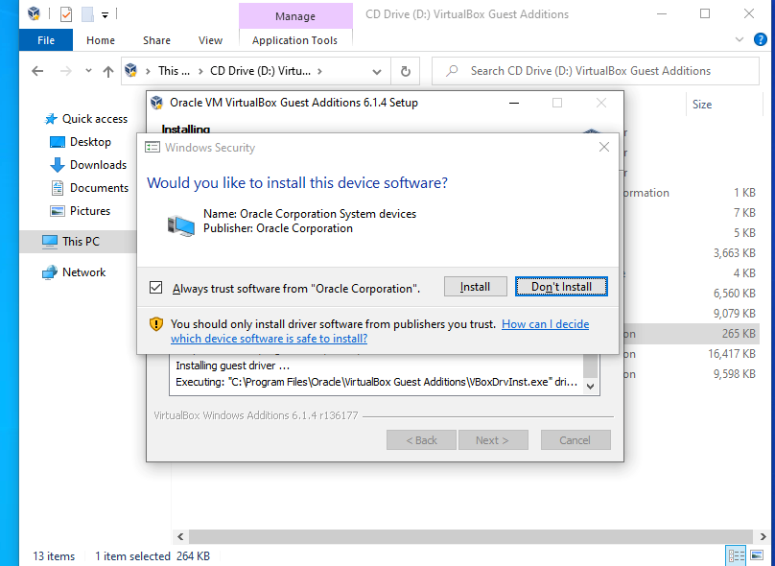Click the CD Drive (D:) breadcrumb segment
The image size is (775, 566).
[x=261, y=71]
